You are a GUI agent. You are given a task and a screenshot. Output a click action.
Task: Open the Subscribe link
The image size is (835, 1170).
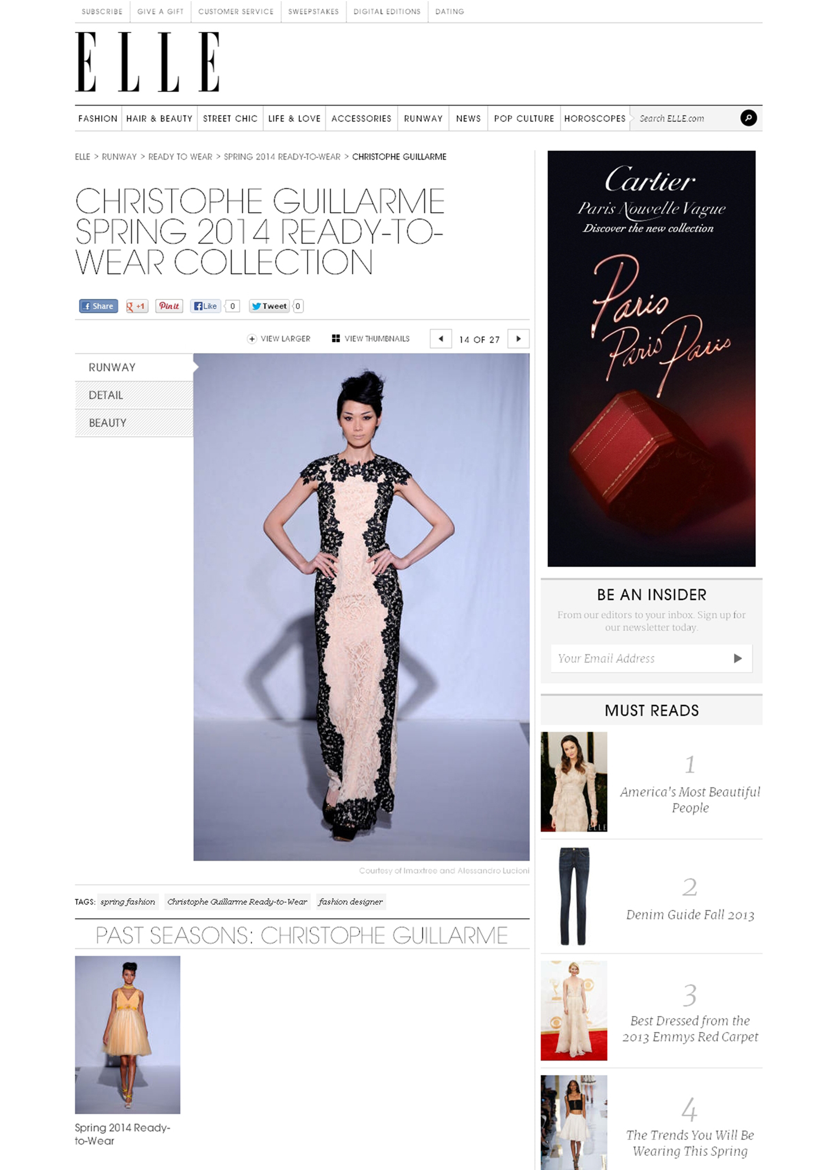point(102,11)
